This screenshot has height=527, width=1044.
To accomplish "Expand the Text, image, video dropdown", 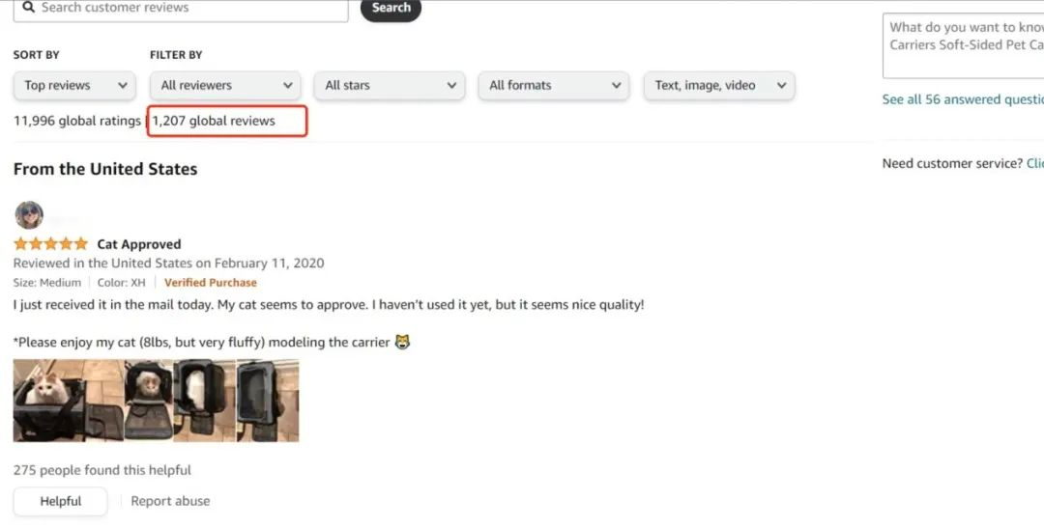I will pos(719,86).
